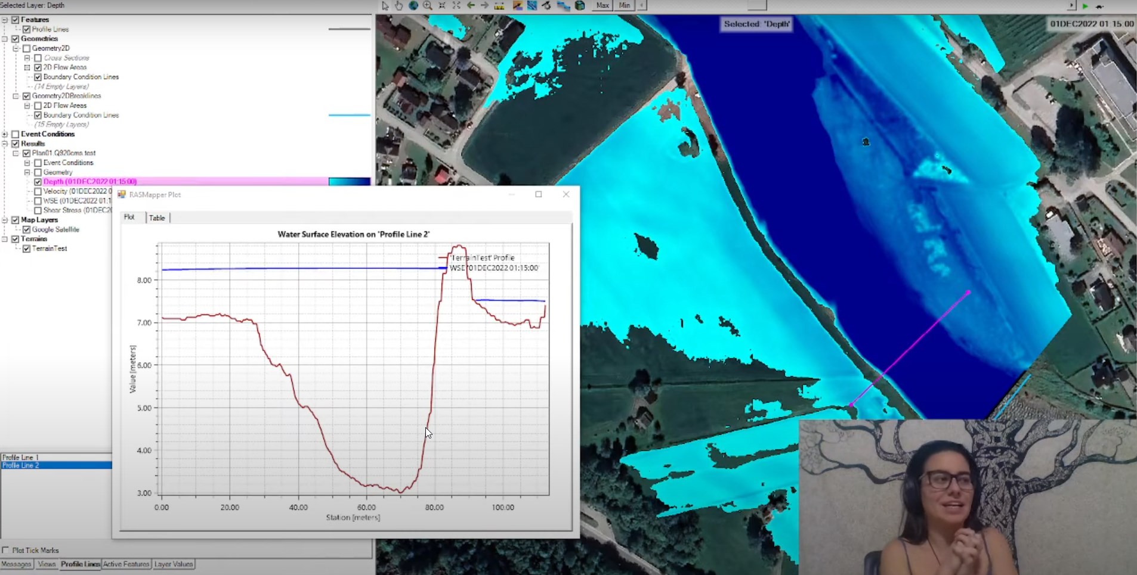Enable the Velocity results layer checkbox
The width and height of the screenshot is (1137, 575).
[38, 191]
